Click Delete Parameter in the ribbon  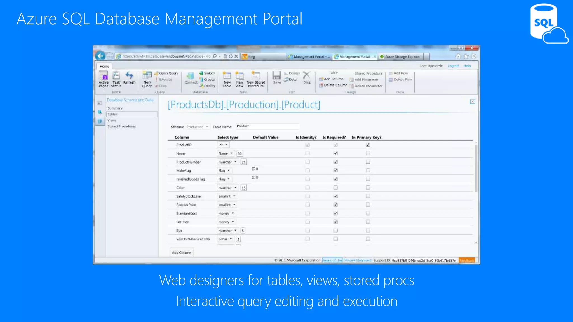tap(366, 86)
